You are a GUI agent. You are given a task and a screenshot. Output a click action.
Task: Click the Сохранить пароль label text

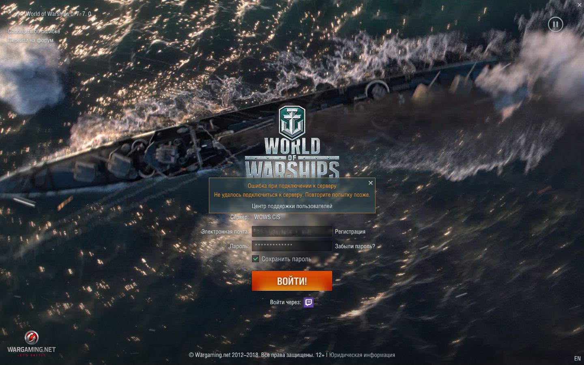(x=286, y=259)
